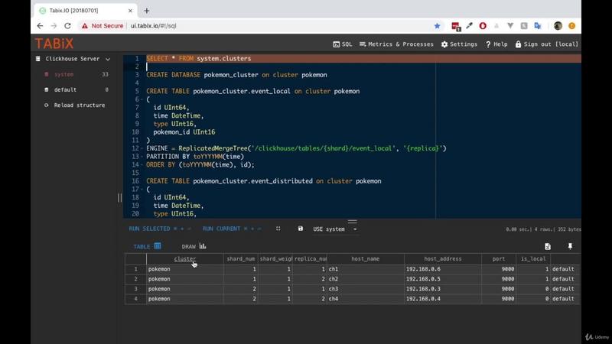Click the sign out lock icon

click(x=518, y=44)
